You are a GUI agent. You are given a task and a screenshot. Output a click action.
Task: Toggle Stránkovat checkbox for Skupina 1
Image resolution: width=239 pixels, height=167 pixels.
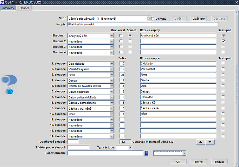pos(121,36)
